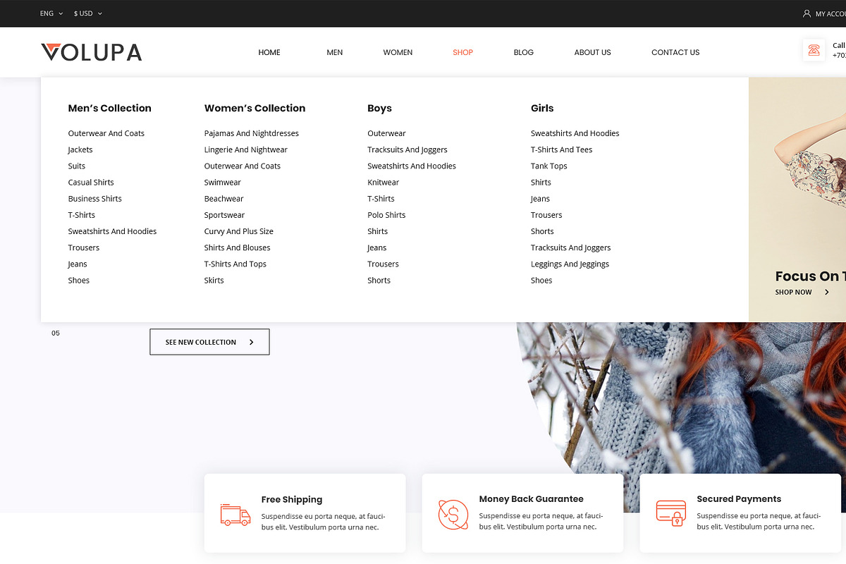
Task: Click the Secured Payments title
Action: pyautogui.click(x=739, y=498)
